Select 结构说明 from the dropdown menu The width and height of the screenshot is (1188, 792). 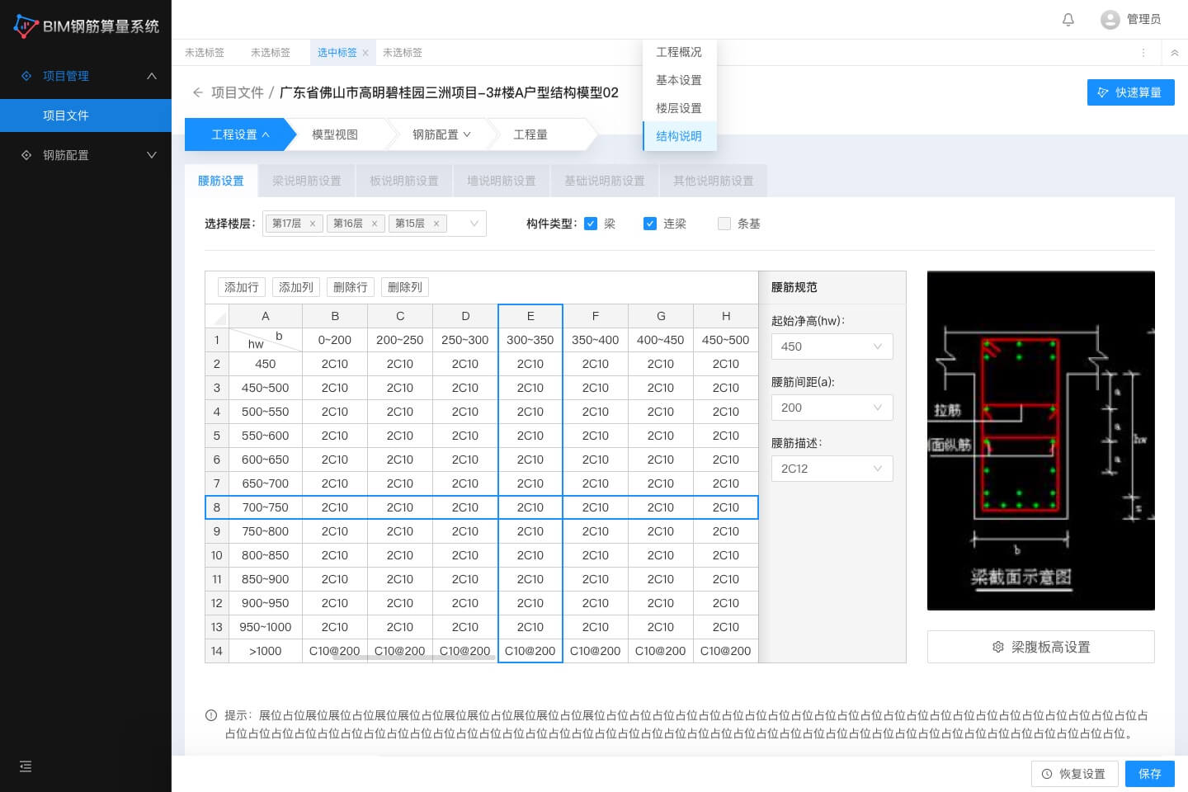coord(679,136)
